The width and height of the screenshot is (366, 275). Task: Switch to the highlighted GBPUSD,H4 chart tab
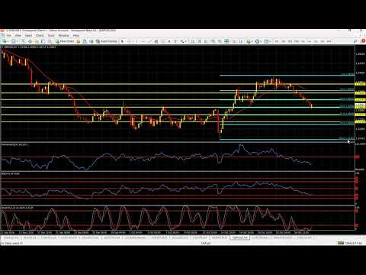point(239,238)
